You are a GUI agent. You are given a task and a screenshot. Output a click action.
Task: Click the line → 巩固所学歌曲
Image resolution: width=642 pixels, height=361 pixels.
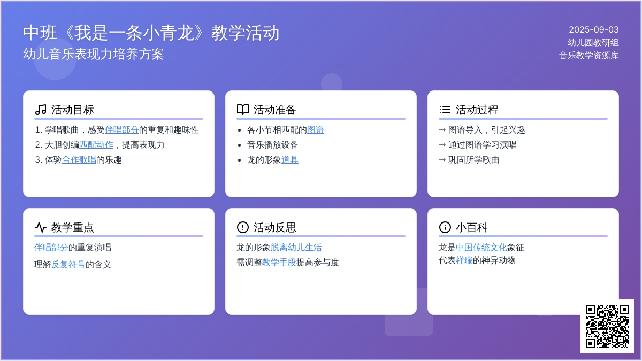tap(469, 160)
